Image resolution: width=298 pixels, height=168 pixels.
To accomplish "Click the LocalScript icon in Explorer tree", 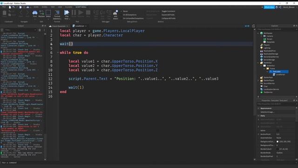I will [274, 75].
